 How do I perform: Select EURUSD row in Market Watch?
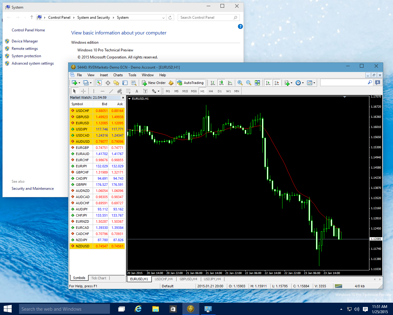click(x=97, y=123)
